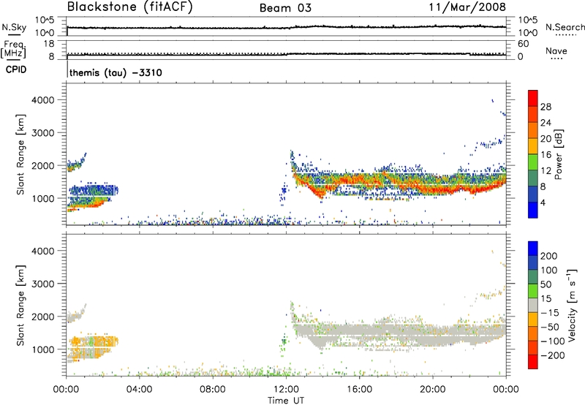The width and height of the screenshot is (585, 405).
Task: Click the date 11/Mar/2008
Action: pos(467,7)
